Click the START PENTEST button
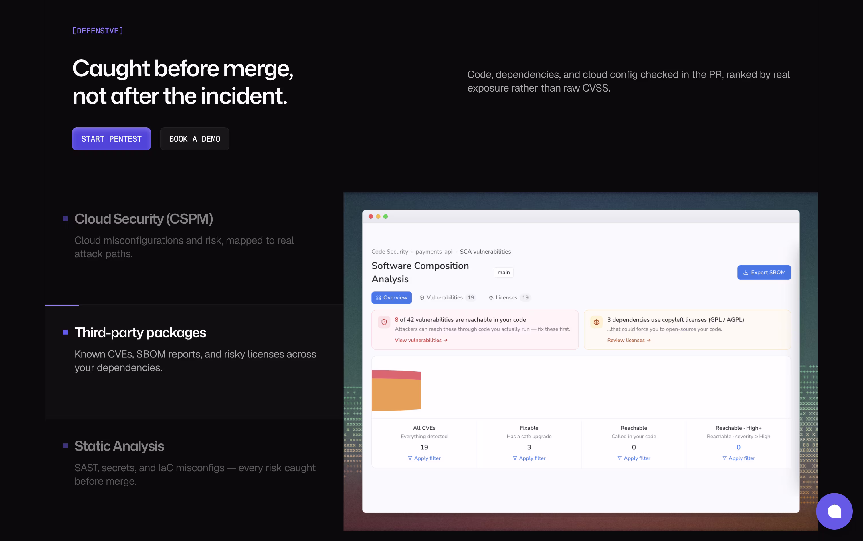Viewport: 863px width, 541px height. click(111, 139)
